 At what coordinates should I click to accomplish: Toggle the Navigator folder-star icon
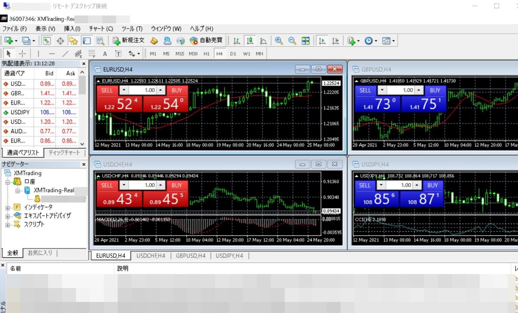tap(73, 41)
